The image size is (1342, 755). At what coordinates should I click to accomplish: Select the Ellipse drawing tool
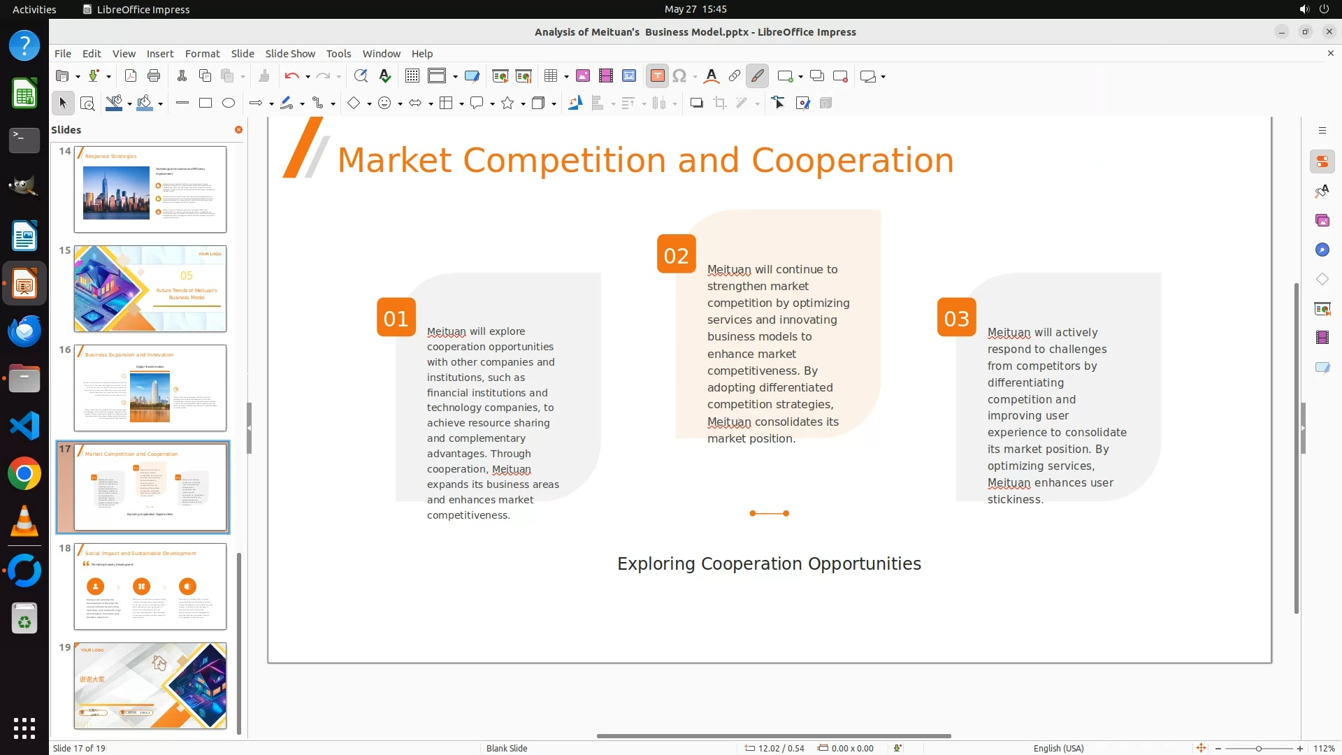coord(229,103)
